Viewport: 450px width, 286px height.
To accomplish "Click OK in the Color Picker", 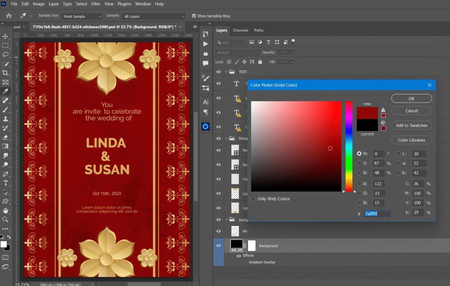I will [411, 99].
